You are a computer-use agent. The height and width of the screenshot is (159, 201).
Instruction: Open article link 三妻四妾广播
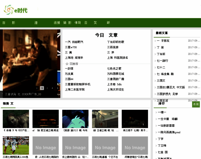[x=116, y=79]
